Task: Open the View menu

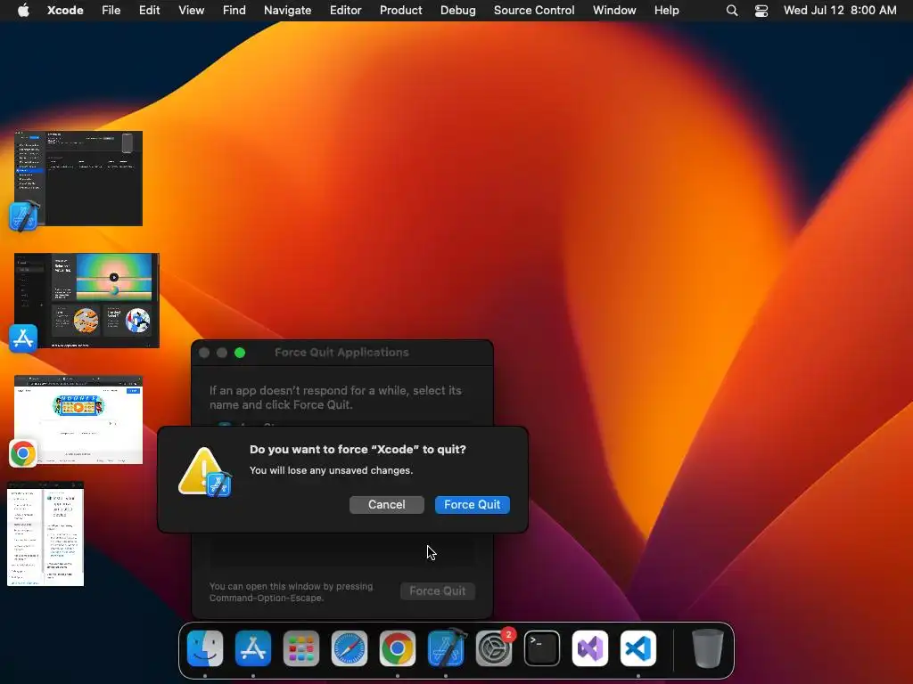Action: pos(192,11)
